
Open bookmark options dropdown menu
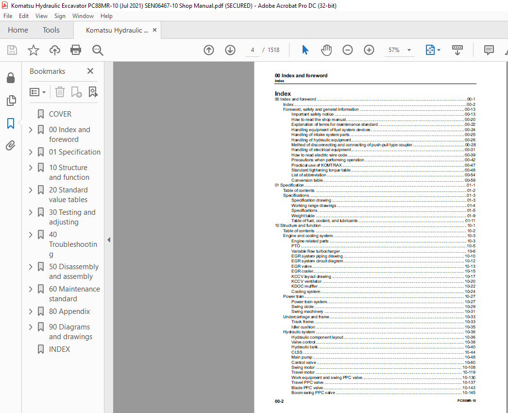[x=37, y=92]
